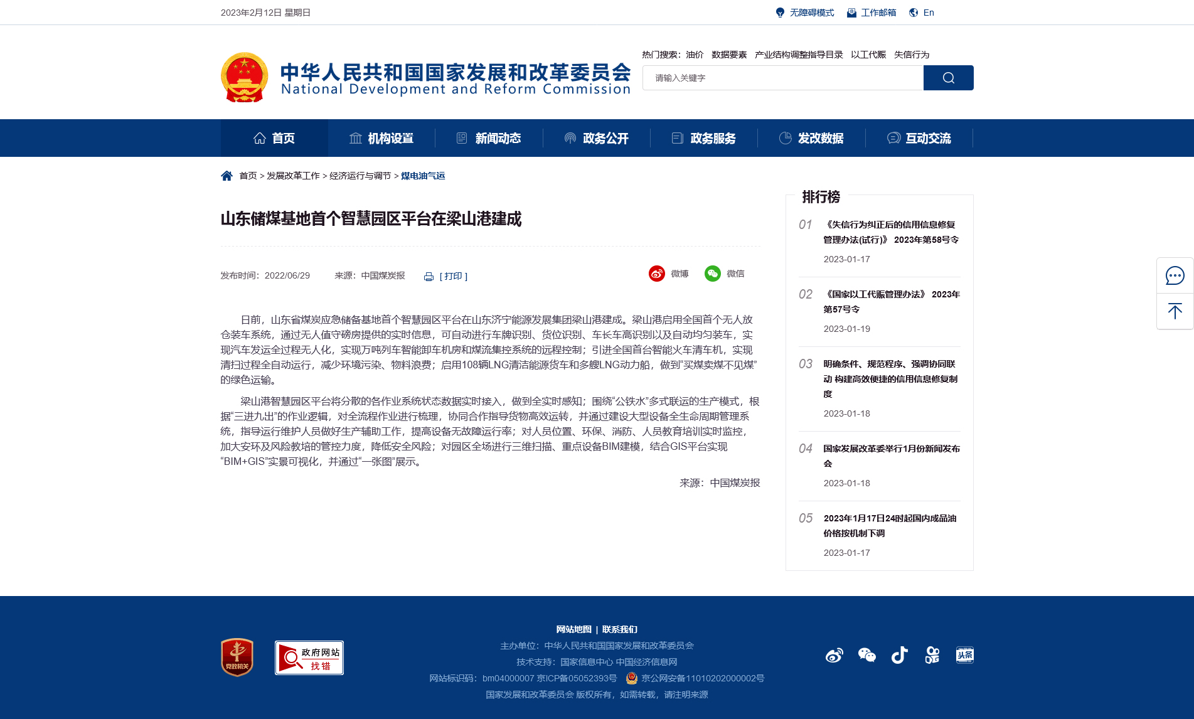Click the 无障碍模式 accessibility icon
Image resolution: width=1194 pixels, height=719 pixels.
pyautogui.click(x=780, y=13)
